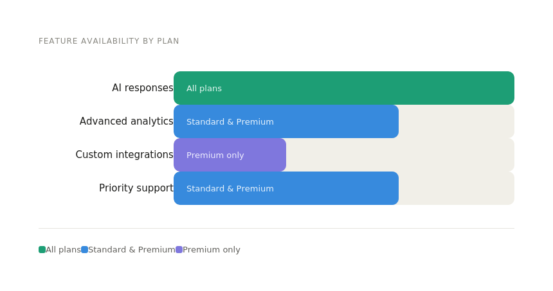Image resolution: width=553 pixels, height=291 pixels.
Task: Click the 'Feature availability by plan' heading
Action: [109, 41]
